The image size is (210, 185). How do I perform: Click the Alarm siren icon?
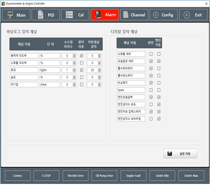(98, 15)
